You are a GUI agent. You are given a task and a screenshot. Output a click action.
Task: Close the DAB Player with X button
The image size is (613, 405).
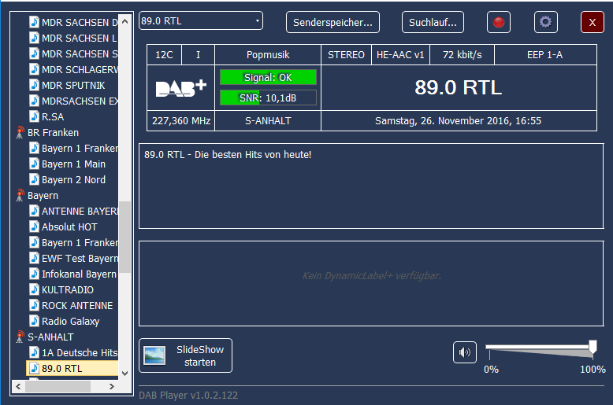click(x=592, y=22)
